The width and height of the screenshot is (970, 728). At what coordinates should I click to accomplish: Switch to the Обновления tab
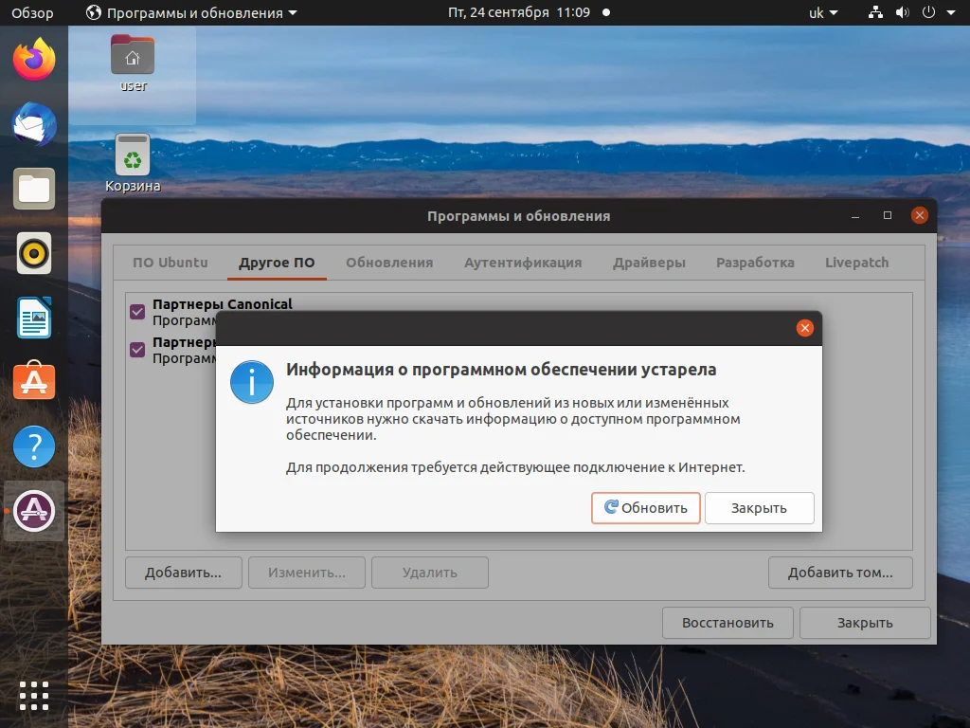(x=389, y=263)
